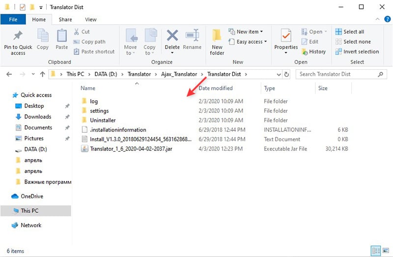The height and width of the screenshot is (257, 393).
Task: Click the Paste clipboard icon
Action: [x=62, y=35]
